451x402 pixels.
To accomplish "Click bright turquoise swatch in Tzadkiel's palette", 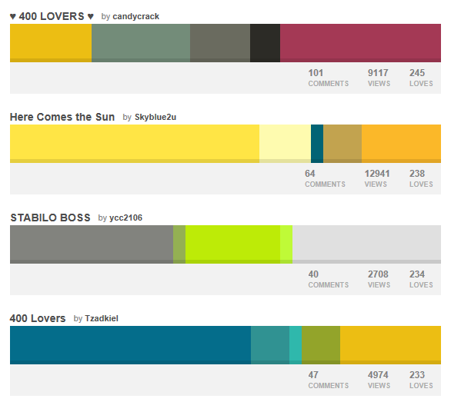I will (296, 345).
